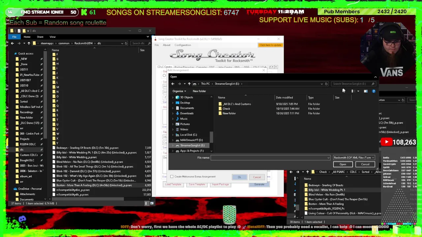Click the Open button in the dialog
Viewport: 422px width, 237px height.
point(343,164)
